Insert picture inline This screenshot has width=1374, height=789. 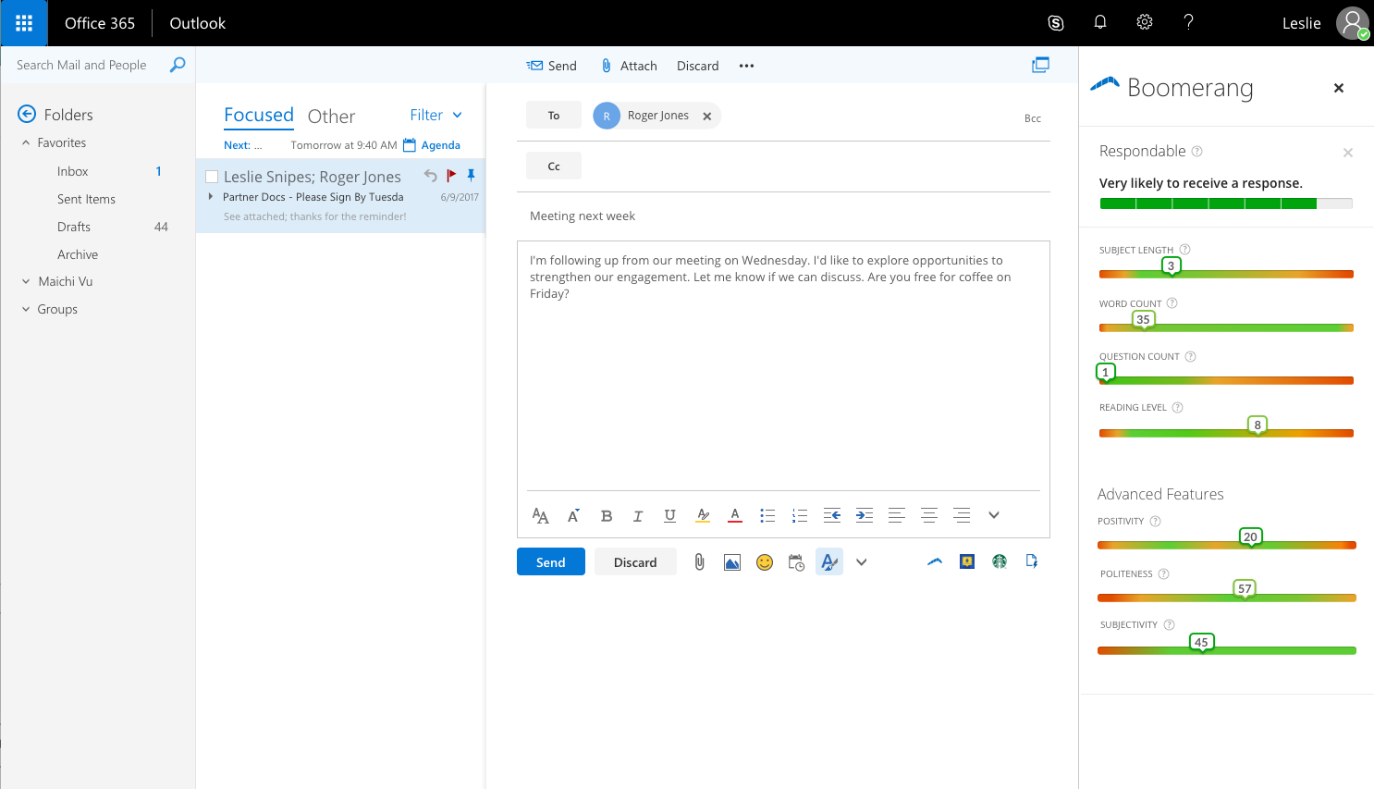click(x=732, y=562)
